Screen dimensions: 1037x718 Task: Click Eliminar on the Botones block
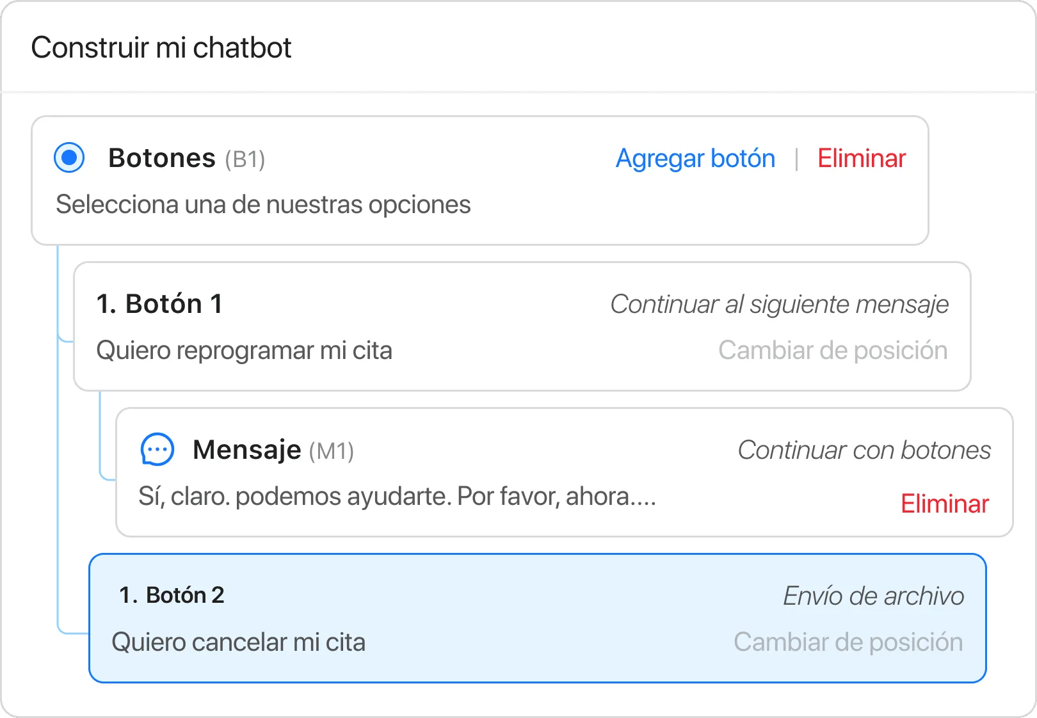coord(860,158)
